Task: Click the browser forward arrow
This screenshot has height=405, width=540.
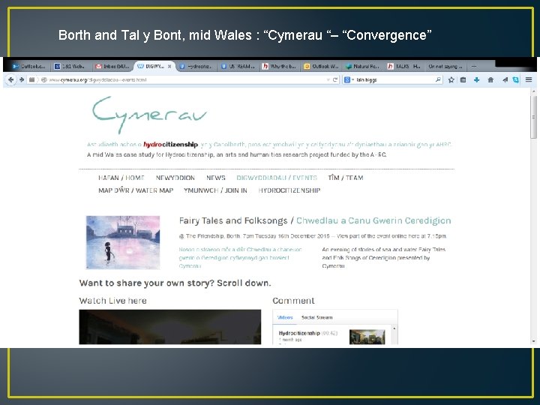Action: click(x=22, y=79)
